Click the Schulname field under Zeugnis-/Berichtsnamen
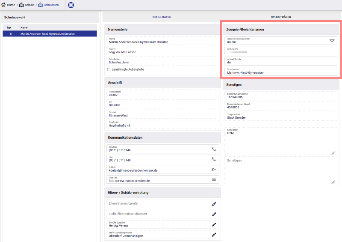This screenshot has width=342, height=242. [280, 71]
